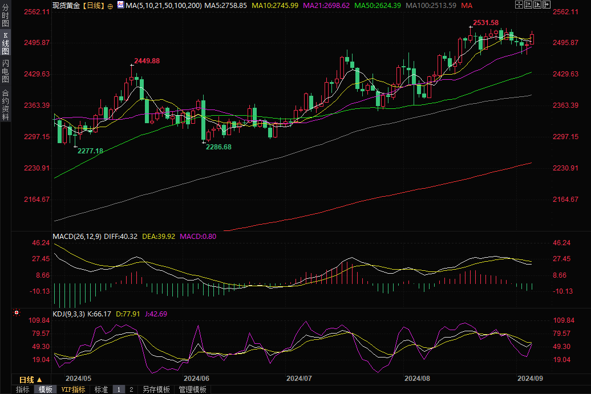
Task: Switch to 分时图 view
Action: pos(5,17)
